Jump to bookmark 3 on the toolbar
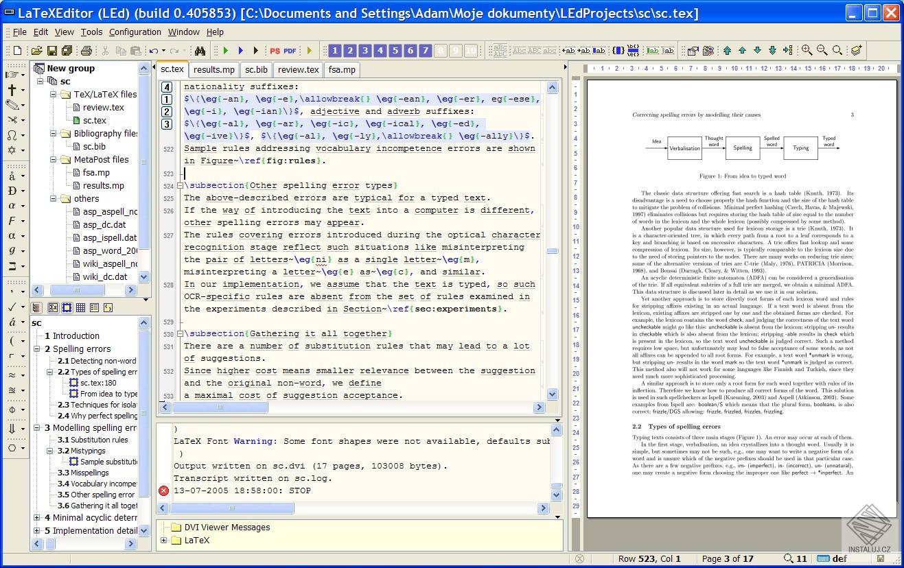This screenshot has height=568, width=904. (365, 50)
